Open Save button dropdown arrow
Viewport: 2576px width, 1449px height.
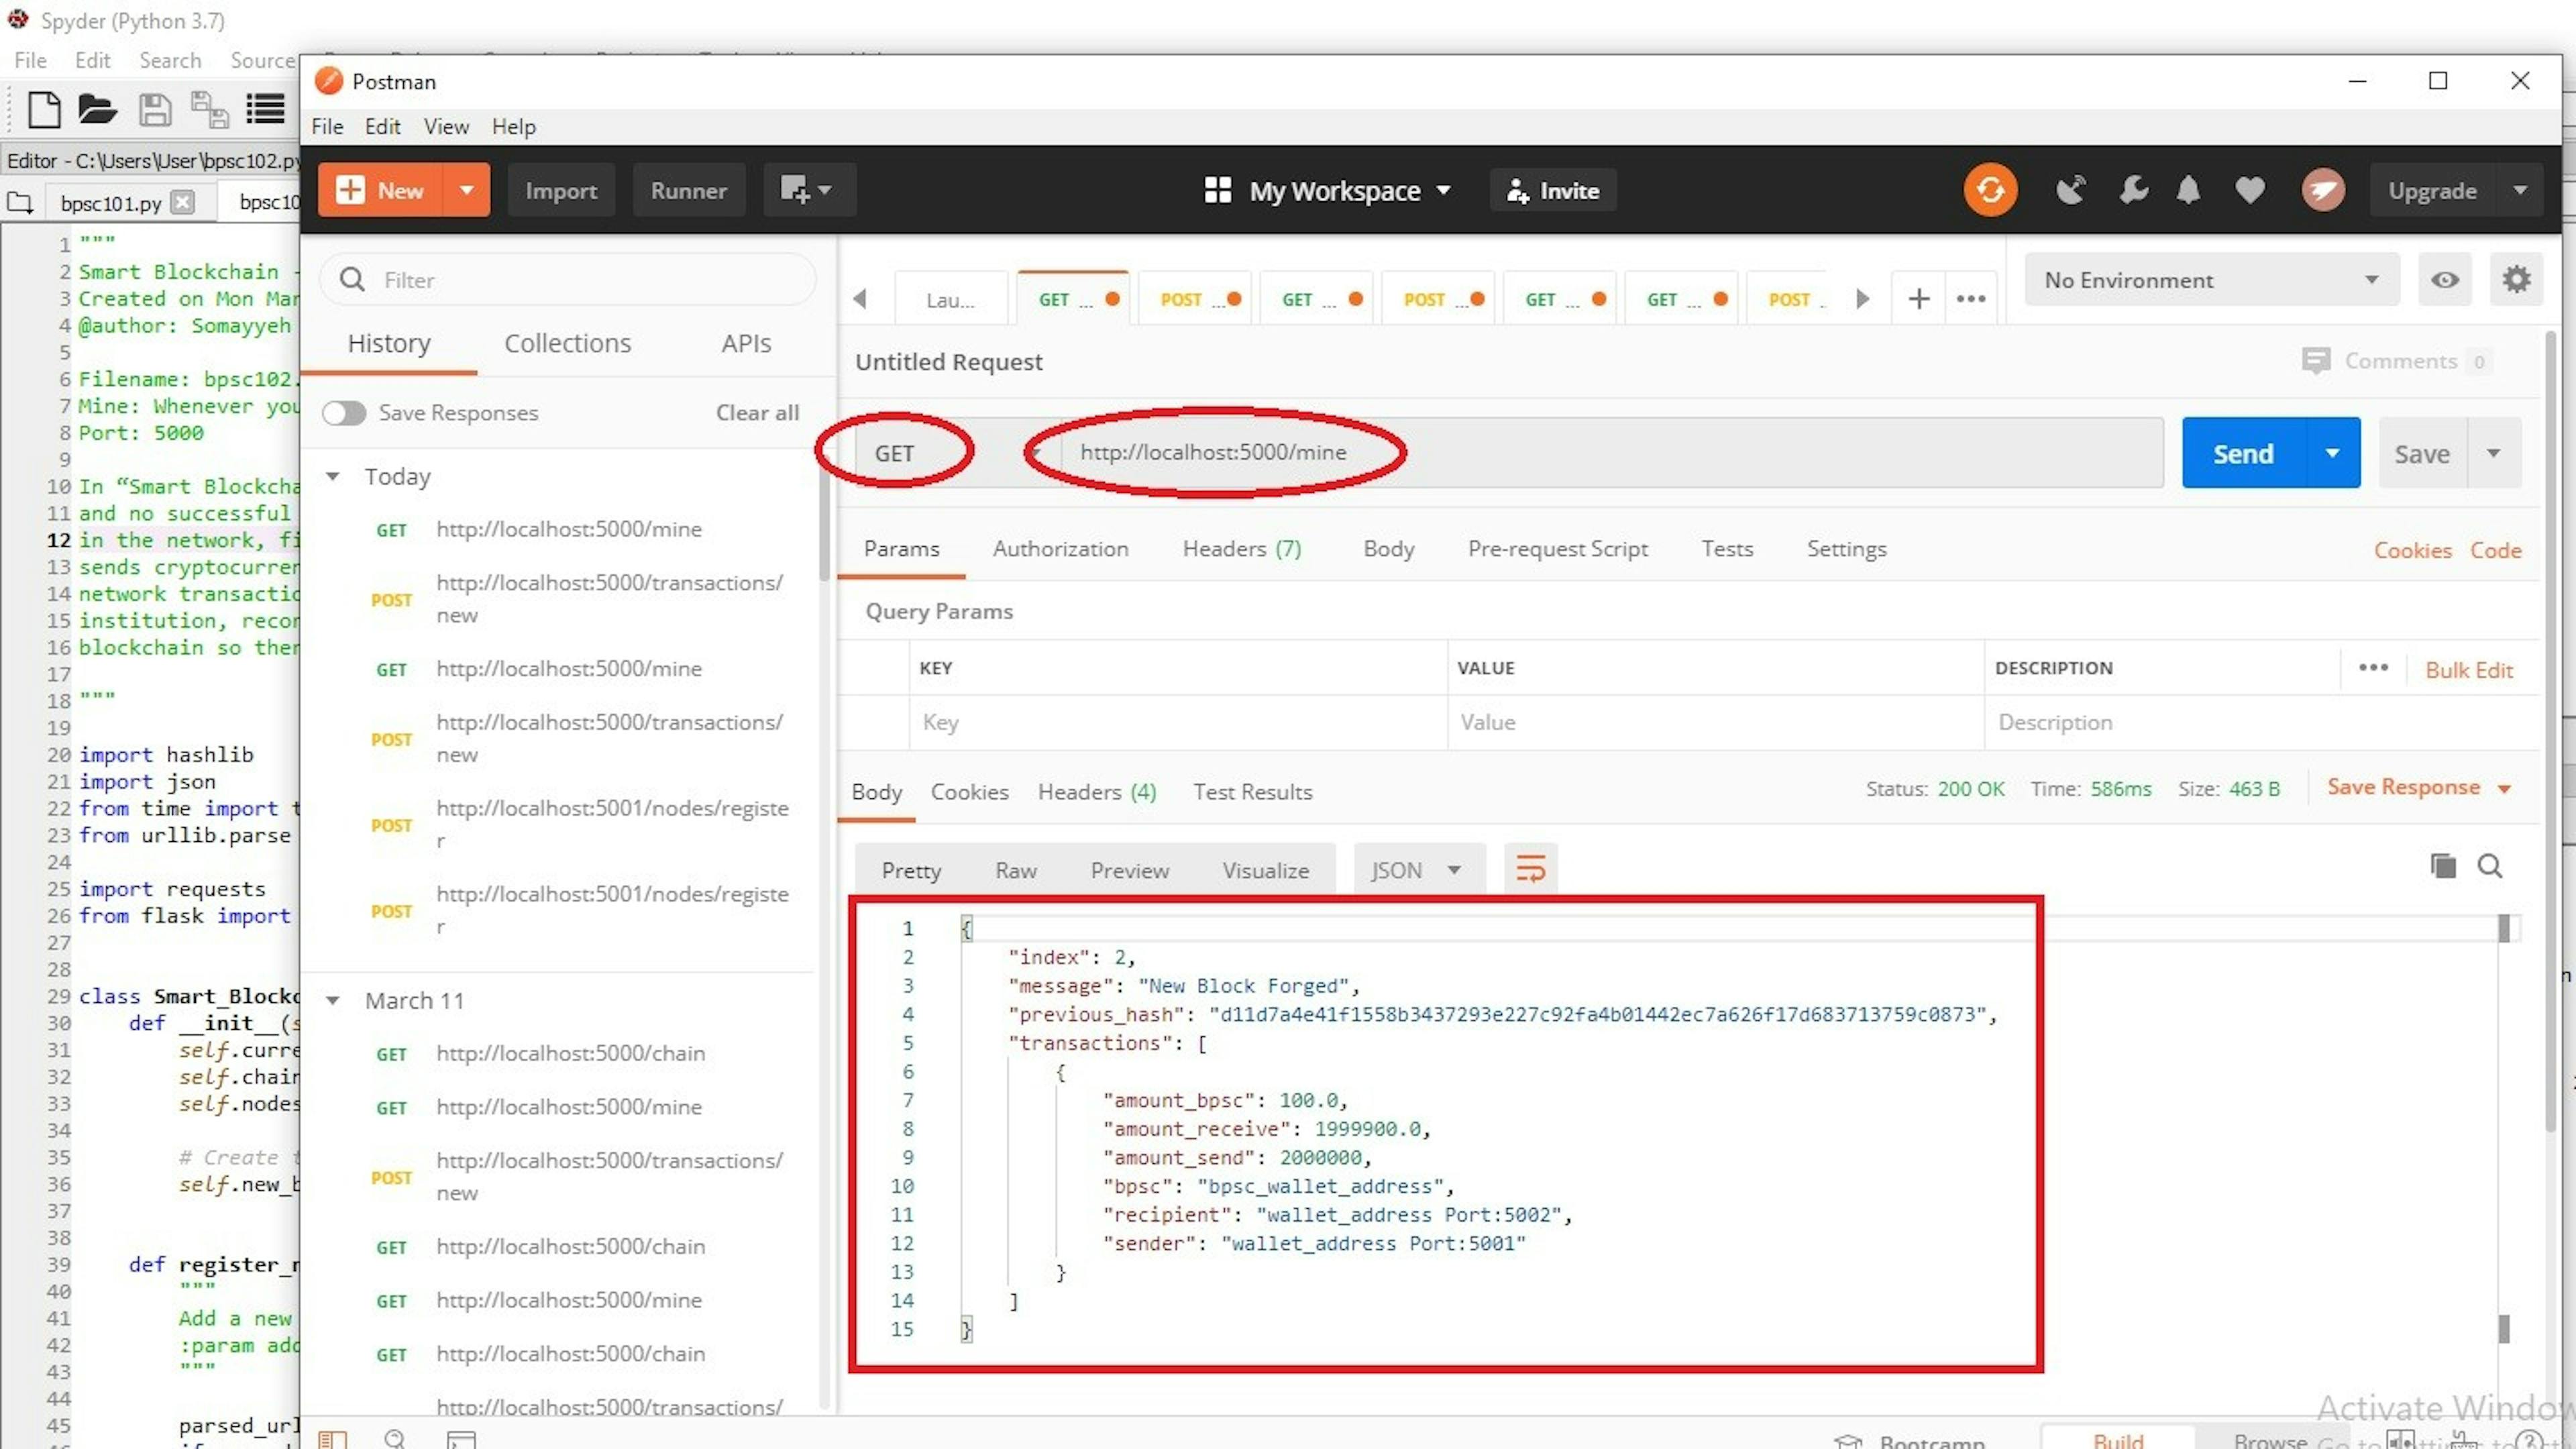(x=2493, y=453)
